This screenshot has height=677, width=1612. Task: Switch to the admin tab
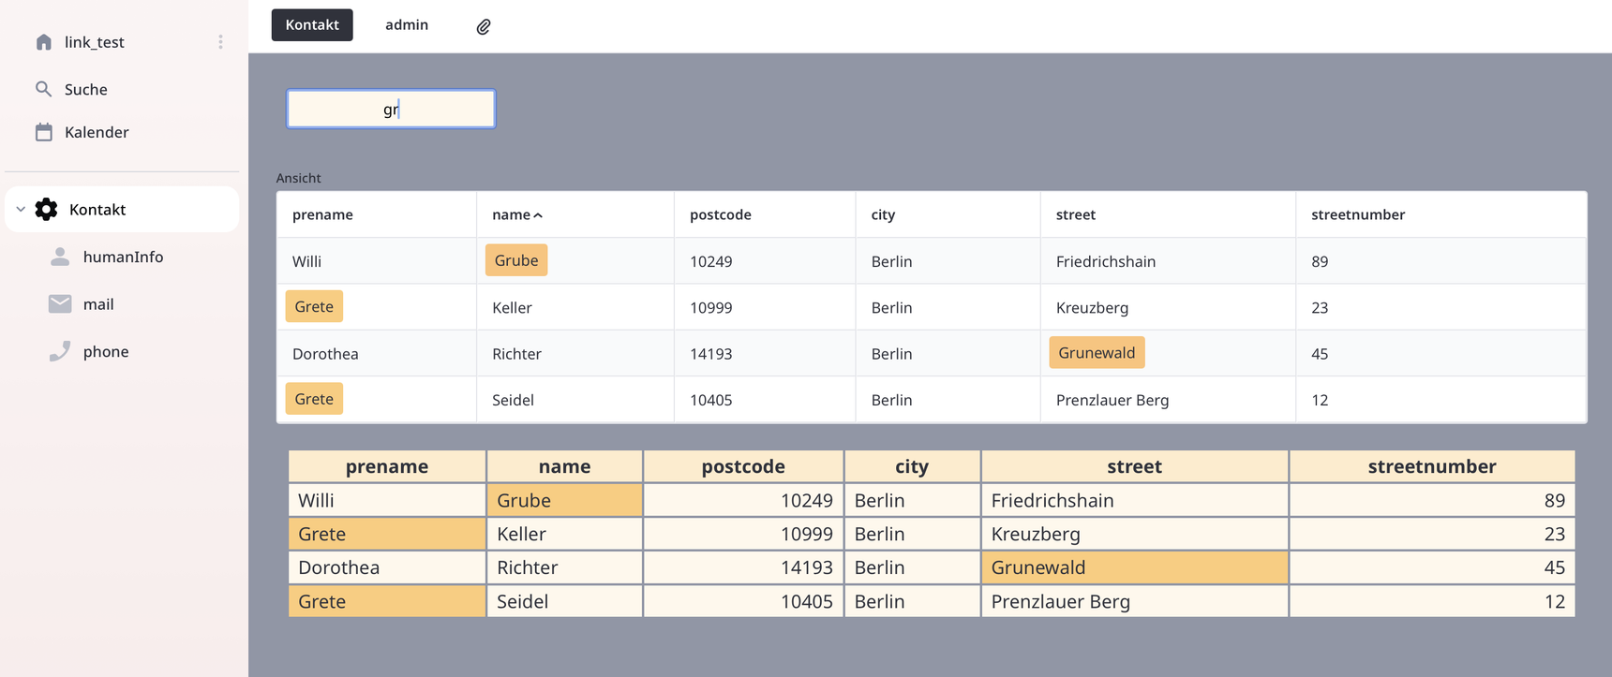coord(407,25)
